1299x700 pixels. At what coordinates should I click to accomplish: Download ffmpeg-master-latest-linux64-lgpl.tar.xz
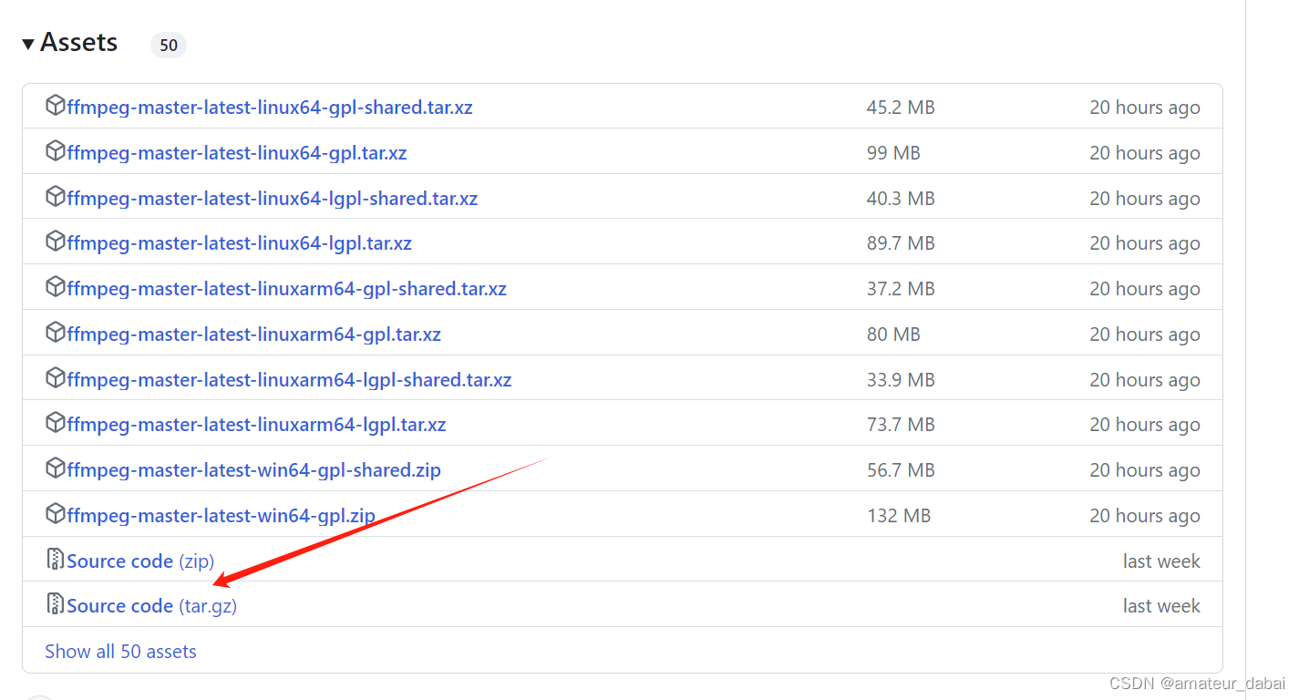point(240,243)
